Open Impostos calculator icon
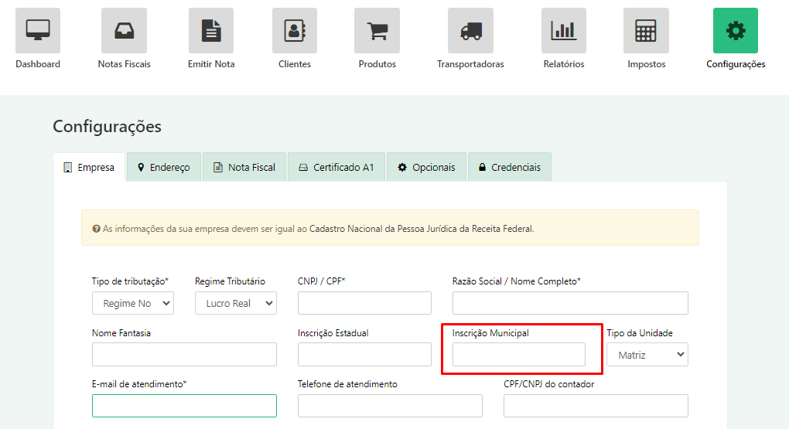The height and width of the screenshot is (429, 789). [646, 31]
